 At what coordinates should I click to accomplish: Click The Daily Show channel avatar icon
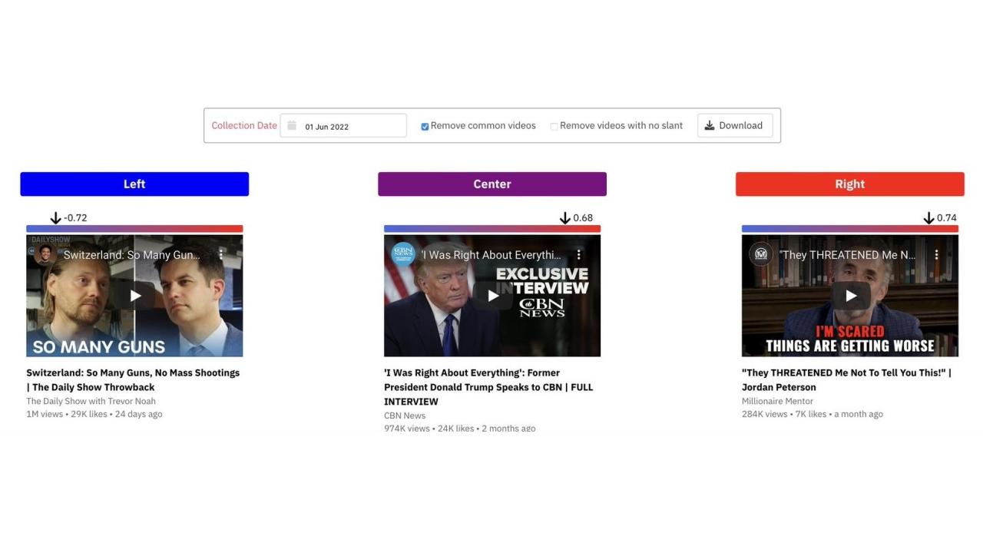click(45, 254)
